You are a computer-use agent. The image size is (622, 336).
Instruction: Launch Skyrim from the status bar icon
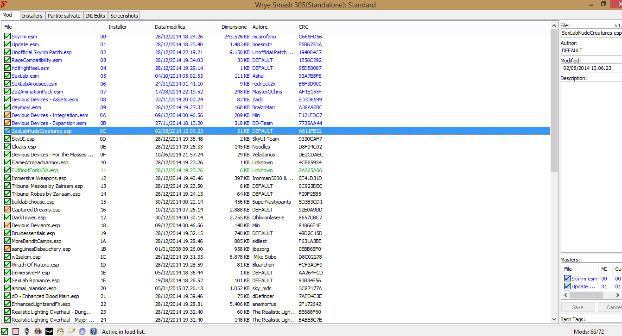pyautogui.click(x=27, y=331)
